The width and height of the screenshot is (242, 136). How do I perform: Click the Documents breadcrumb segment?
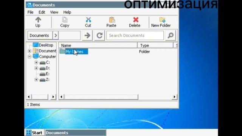[x=40, y=36]
